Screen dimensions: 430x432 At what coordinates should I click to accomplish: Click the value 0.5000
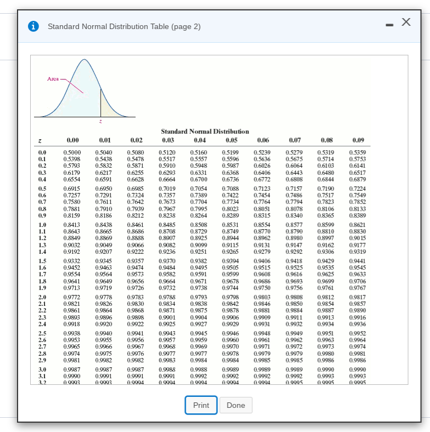(72, 152)
